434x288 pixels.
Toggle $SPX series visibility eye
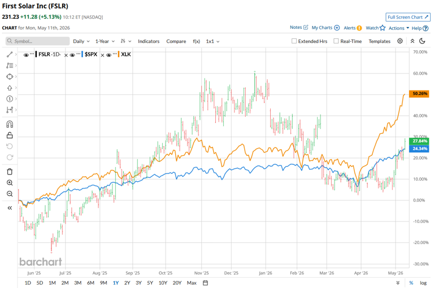pyautogui.click(x=72, y=55)
